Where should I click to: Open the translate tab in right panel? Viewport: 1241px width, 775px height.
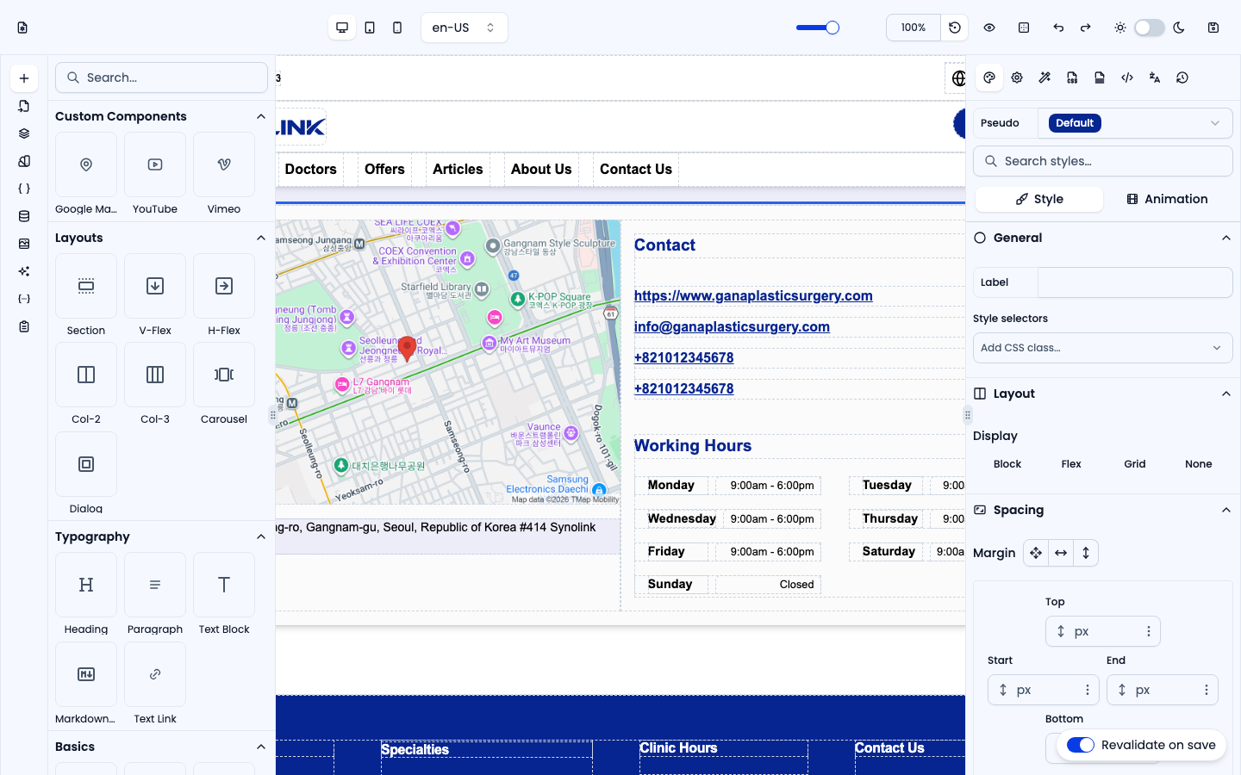pos(1155,77)
